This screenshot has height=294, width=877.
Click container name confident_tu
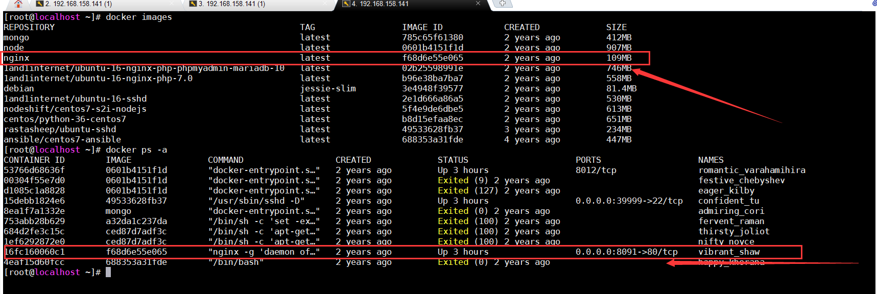coord(729,201)
